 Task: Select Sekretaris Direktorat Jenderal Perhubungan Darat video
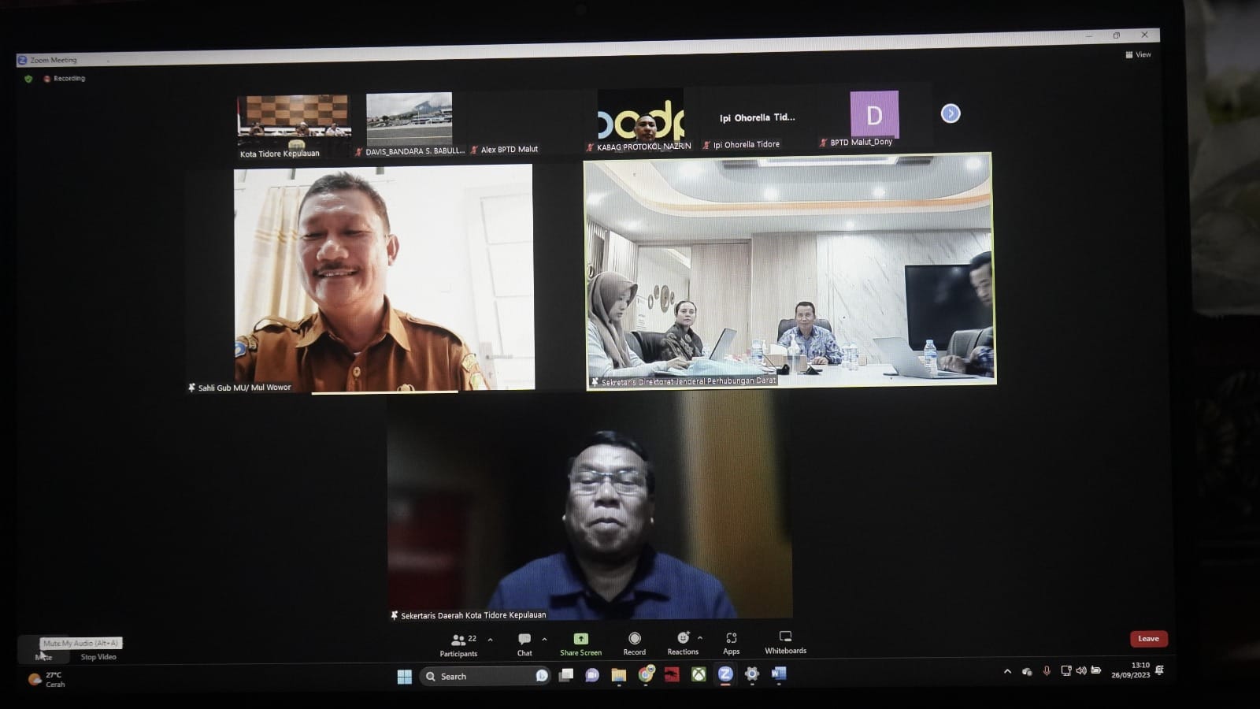pos(789,269)
